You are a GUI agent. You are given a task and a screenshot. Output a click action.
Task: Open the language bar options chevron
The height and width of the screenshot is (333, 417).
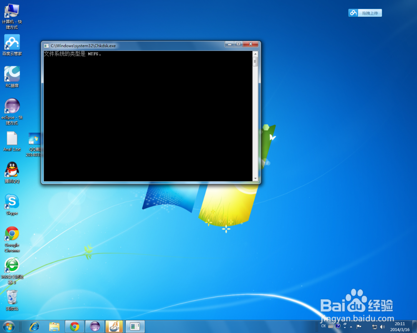345,328
